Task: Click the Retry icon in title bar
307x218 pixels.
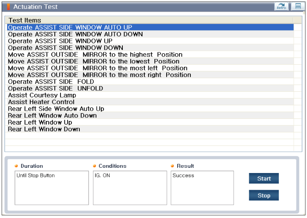Action: pos(281,6)
